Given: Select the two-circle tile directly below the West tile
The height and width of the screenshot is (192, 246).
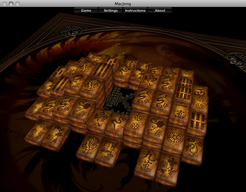Looking at the screenshot, I should click(200, 103).
